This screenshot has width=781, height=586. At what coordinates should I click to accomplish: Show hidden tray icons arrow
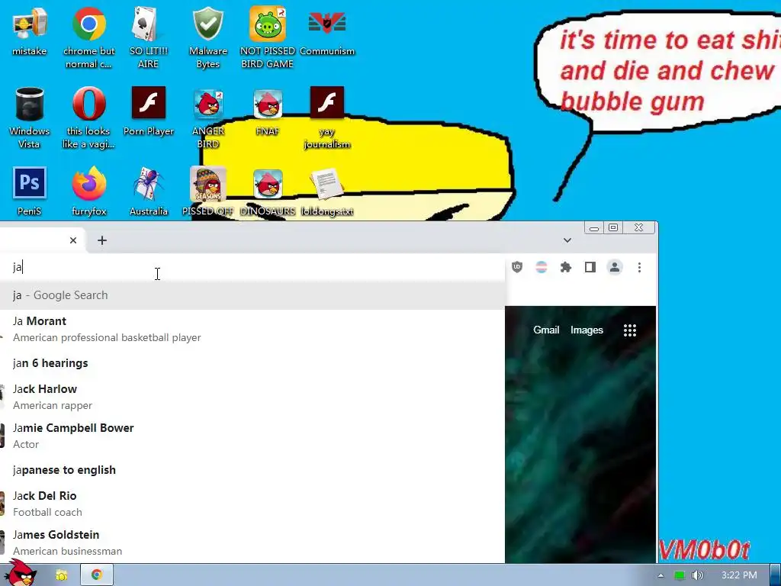point(660,575)
